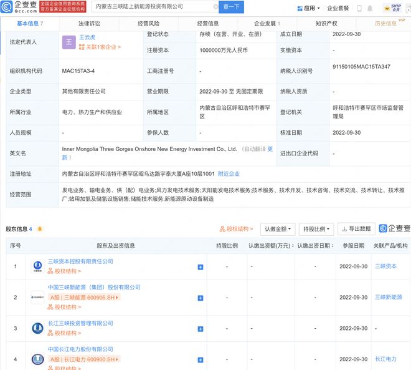The width and height of the screenshot is (411, 370).
Task: Click the red 全国企业信用查询系统 badge
Action: pos(62,7)
